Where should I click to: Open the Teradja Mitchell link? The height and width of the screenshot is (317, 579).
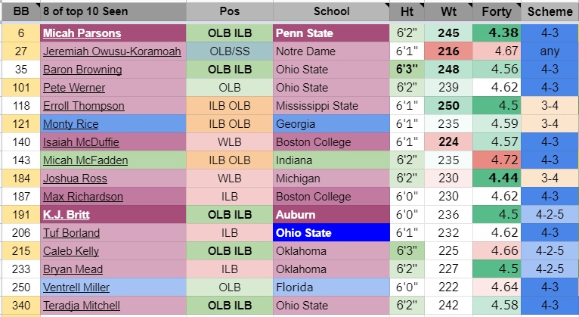click(x=81, y=306)
